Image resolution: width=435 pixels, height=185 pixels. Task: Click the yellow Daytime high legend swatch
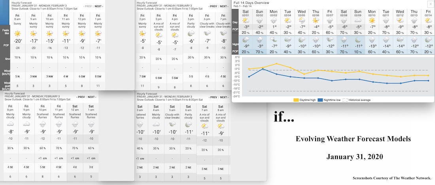[296, 100]
